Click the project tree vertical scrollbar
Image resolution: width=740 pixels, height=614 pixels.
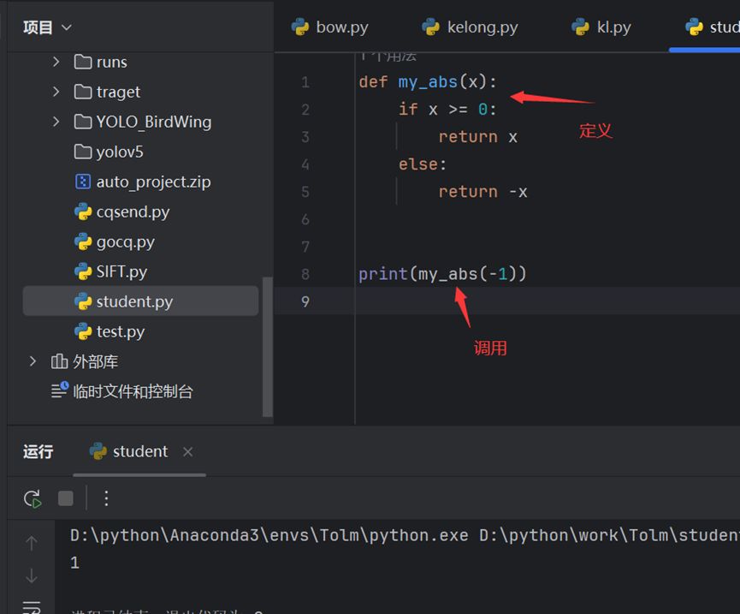(268, 343)
